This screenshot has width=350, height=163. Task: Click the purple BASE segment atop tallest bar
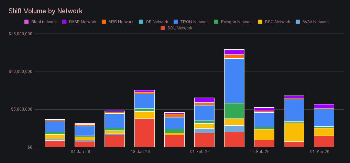click(234, 52)
